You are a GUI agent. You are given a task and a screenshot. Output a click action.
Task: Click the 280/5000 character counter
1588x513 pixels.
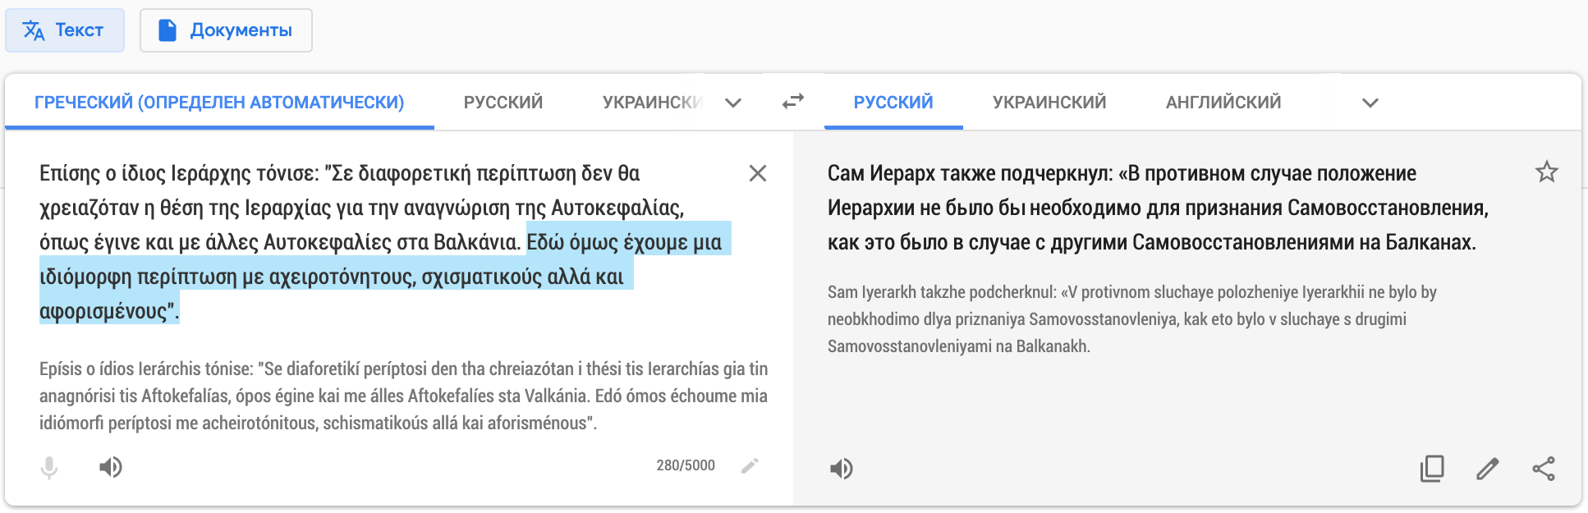(686, 465)
